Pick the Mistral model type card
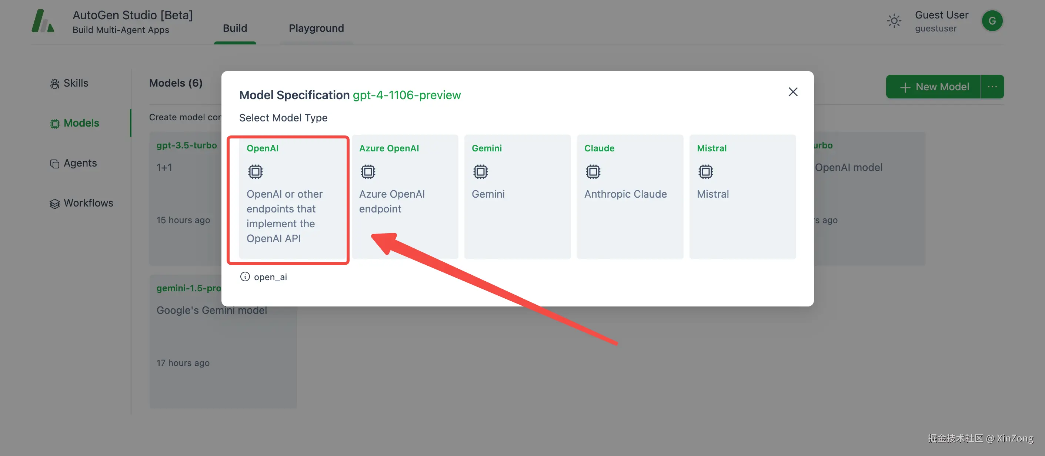 click(742, 197)
